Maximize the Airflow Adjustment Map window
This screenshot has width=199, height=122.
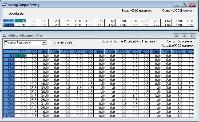(184, 36)
